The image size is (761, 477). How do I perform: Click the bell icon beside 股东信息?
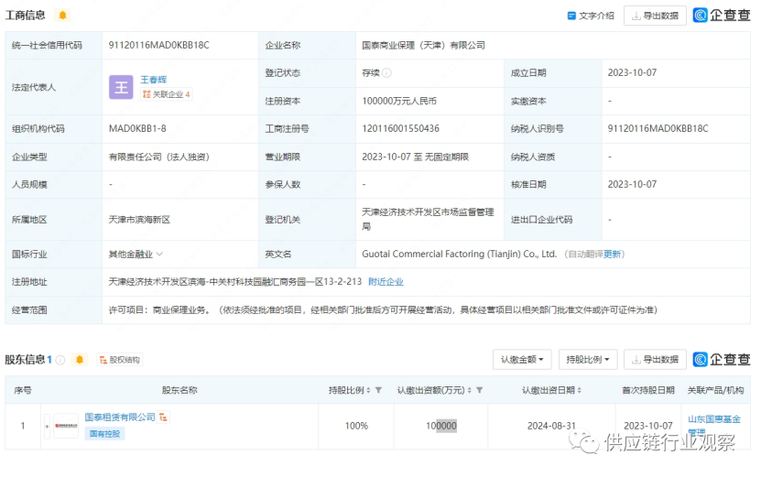pyautogui.click(x=80, y=360)
